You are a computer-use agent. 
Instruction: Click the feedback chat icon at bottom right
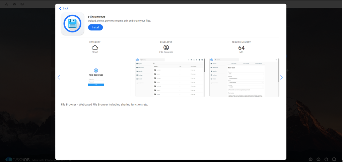[x=311, y=159]
